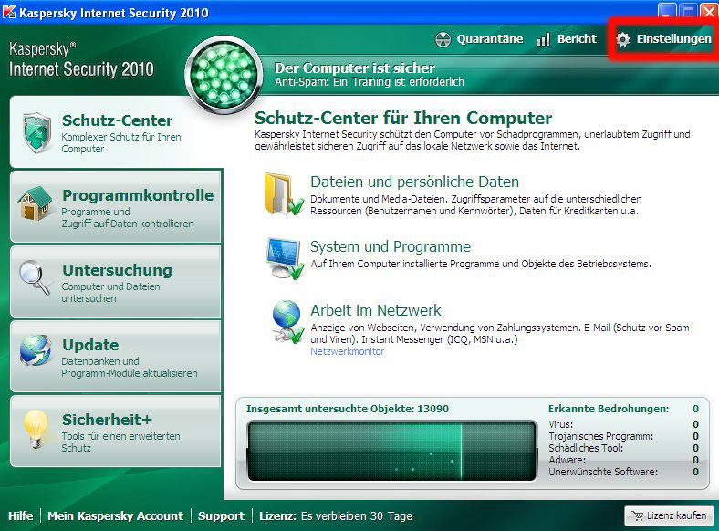Click the Dateien folder icon
The height and width of the screenshot is (531, 719).
click(283, 193)
